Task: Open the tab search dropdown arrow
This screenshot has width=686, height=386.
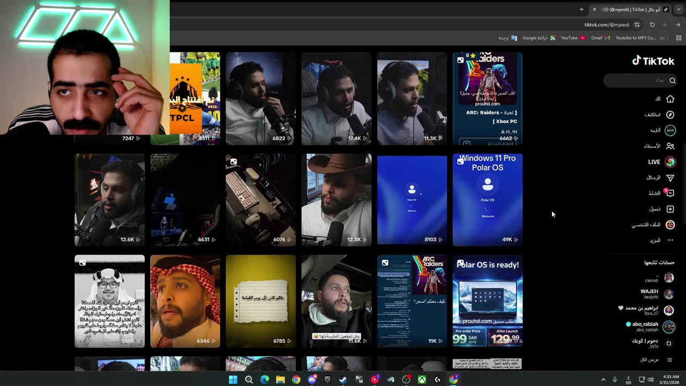Action: 678,9
